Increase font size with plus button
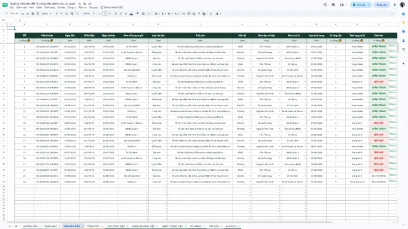The image size is (408, 229). 110,14
